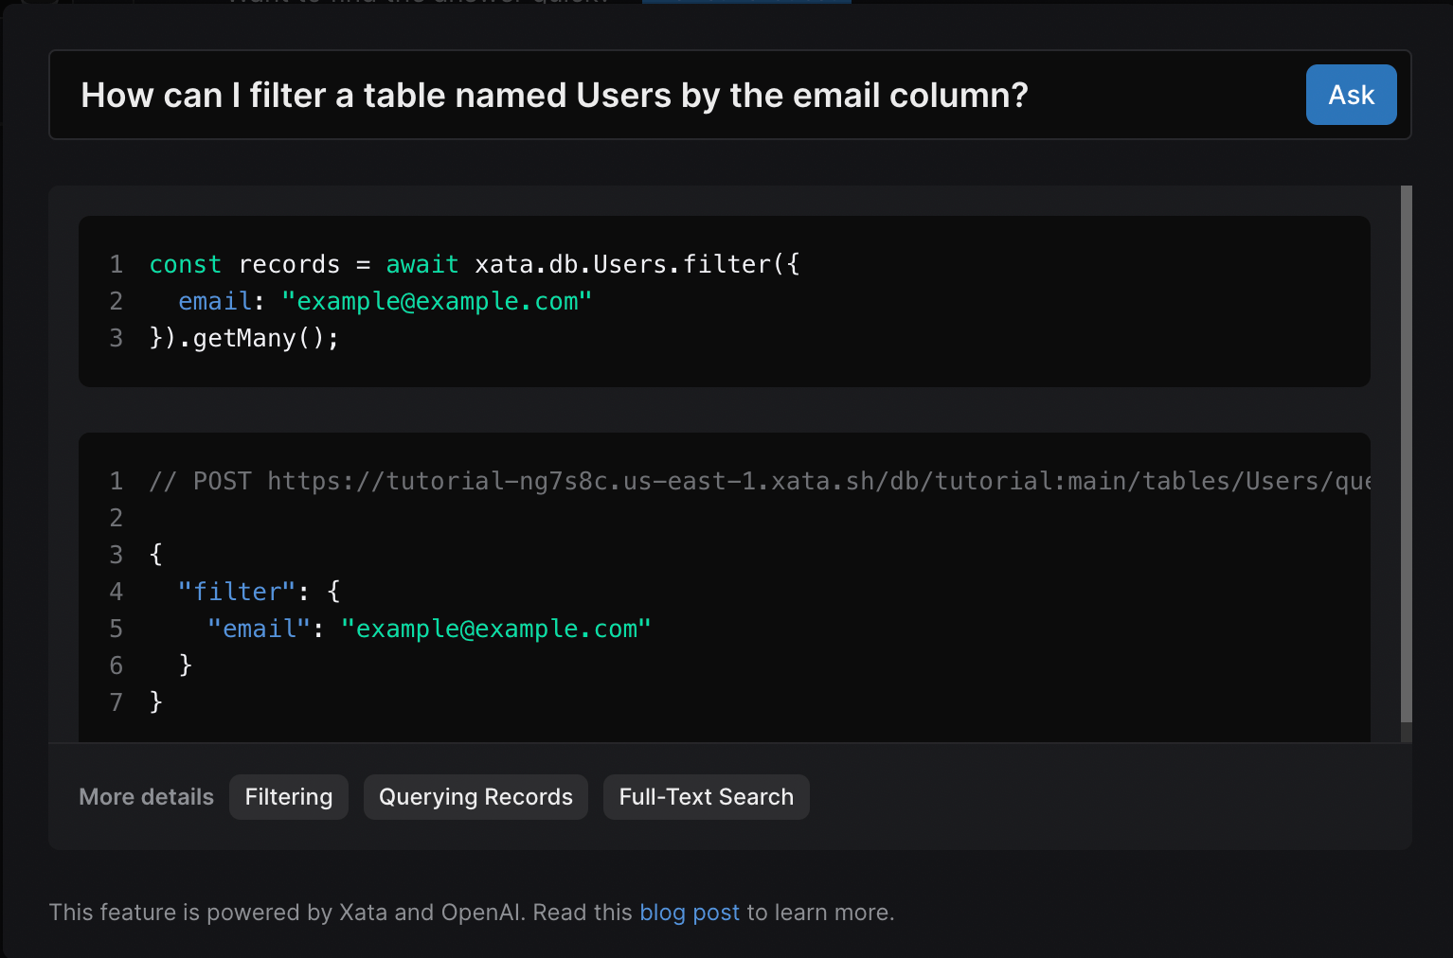This screenshot has width=1453, height=958.
Task: Click the "filter" key in JSON body
Action: click(237, 592)
